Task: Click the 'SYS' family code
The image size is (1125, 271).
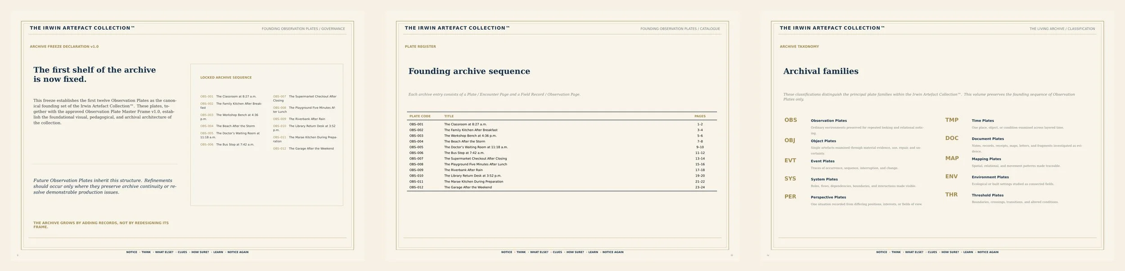Action: [790, 178]
